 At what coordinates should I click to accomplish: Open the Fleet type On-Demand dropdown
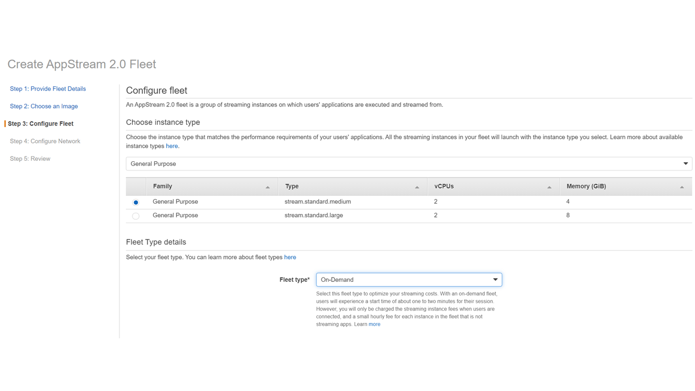[408, 280]
